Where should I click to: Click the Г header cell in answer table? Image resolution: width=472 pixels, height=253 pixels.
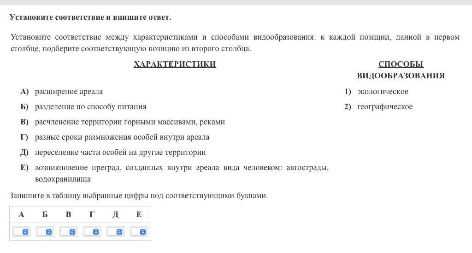[x=92, y=214]
